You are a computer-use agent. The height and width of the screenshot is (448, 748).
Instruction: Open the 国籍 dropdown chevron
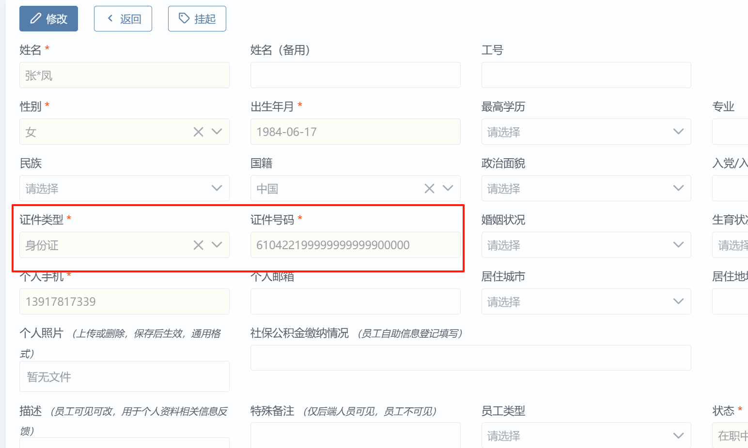(x=448, y=189)
